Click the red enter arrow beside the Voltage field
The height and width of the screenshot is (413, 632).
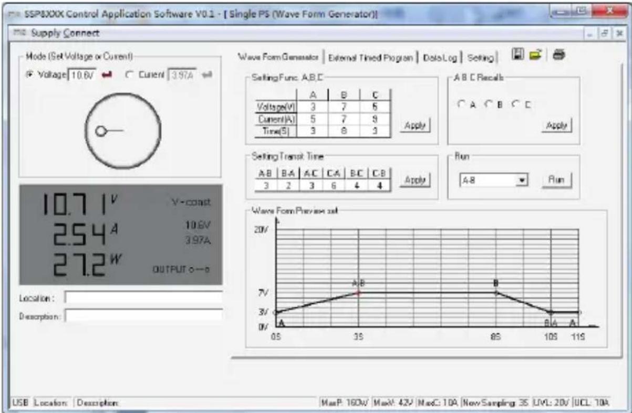[x=108, y=76]
